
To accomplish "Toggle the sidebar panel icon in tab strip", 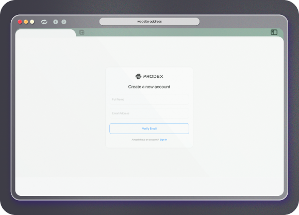I will click(274, 32).
